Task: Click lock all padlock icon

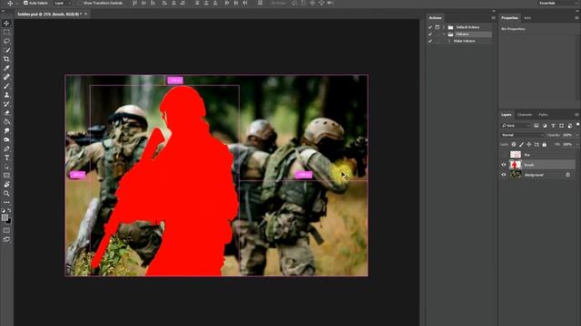Action: [x=545, y=145]
